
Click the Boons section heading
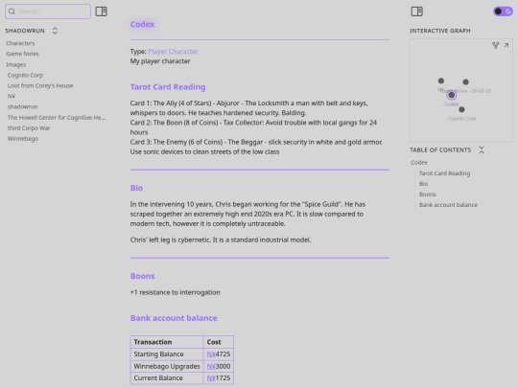pyautogui.click(x=142, y=276)
